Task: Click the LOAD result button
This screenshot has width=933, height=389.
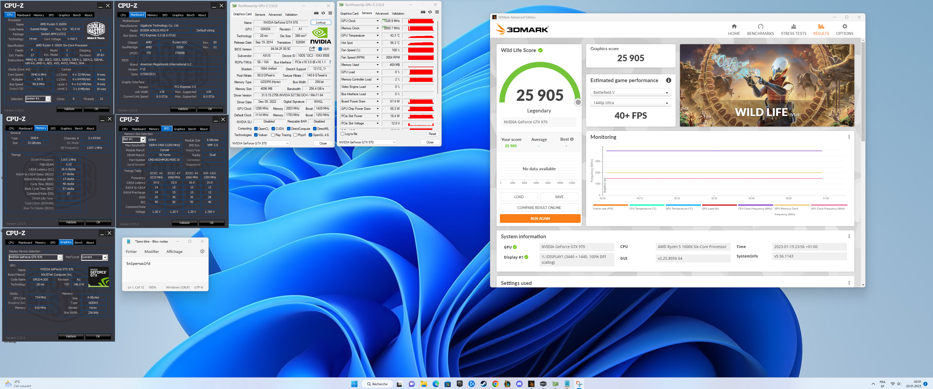Action: 519,197
